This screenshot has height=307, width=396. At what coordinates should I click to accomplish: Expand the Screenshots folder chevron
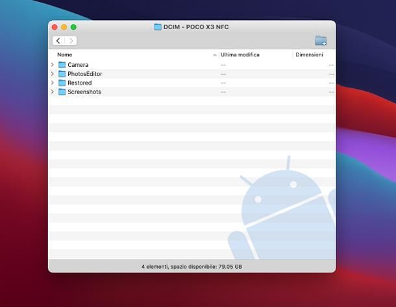click(53, 92)
